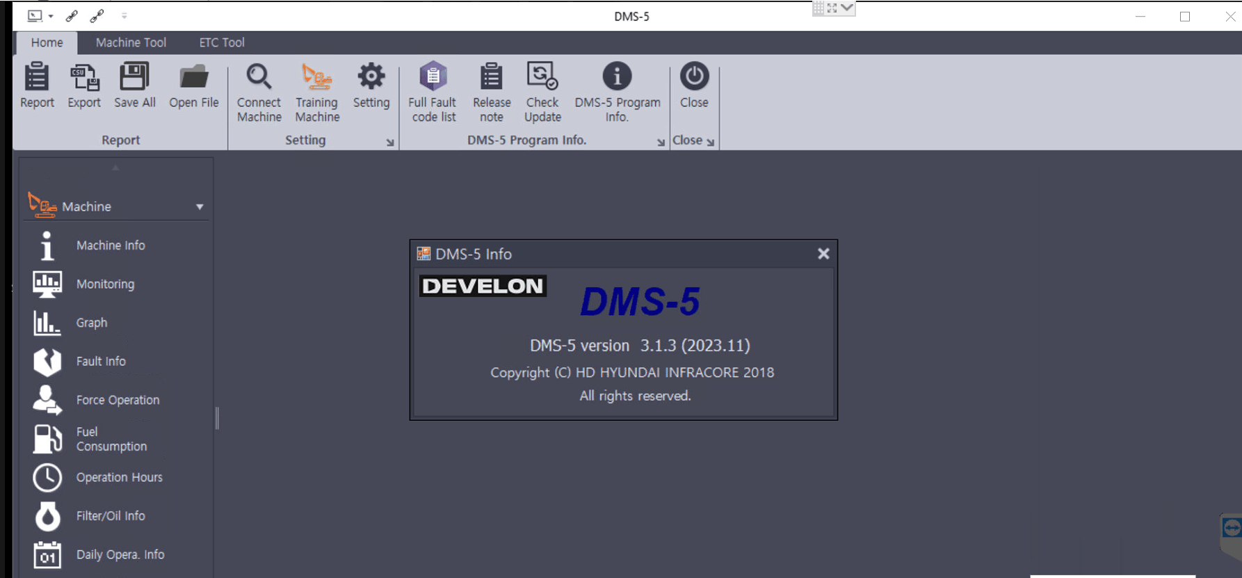Open Force Operation
The image size is (1242, 578).
(x=116, y=400)
